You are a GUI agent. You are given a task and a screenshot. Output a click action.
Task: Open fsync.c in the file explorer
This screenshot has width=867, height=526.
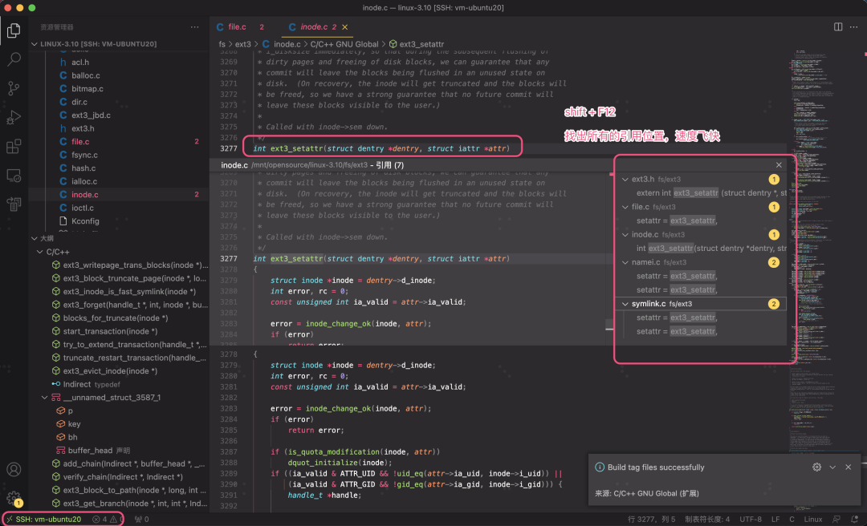point(84,155)
